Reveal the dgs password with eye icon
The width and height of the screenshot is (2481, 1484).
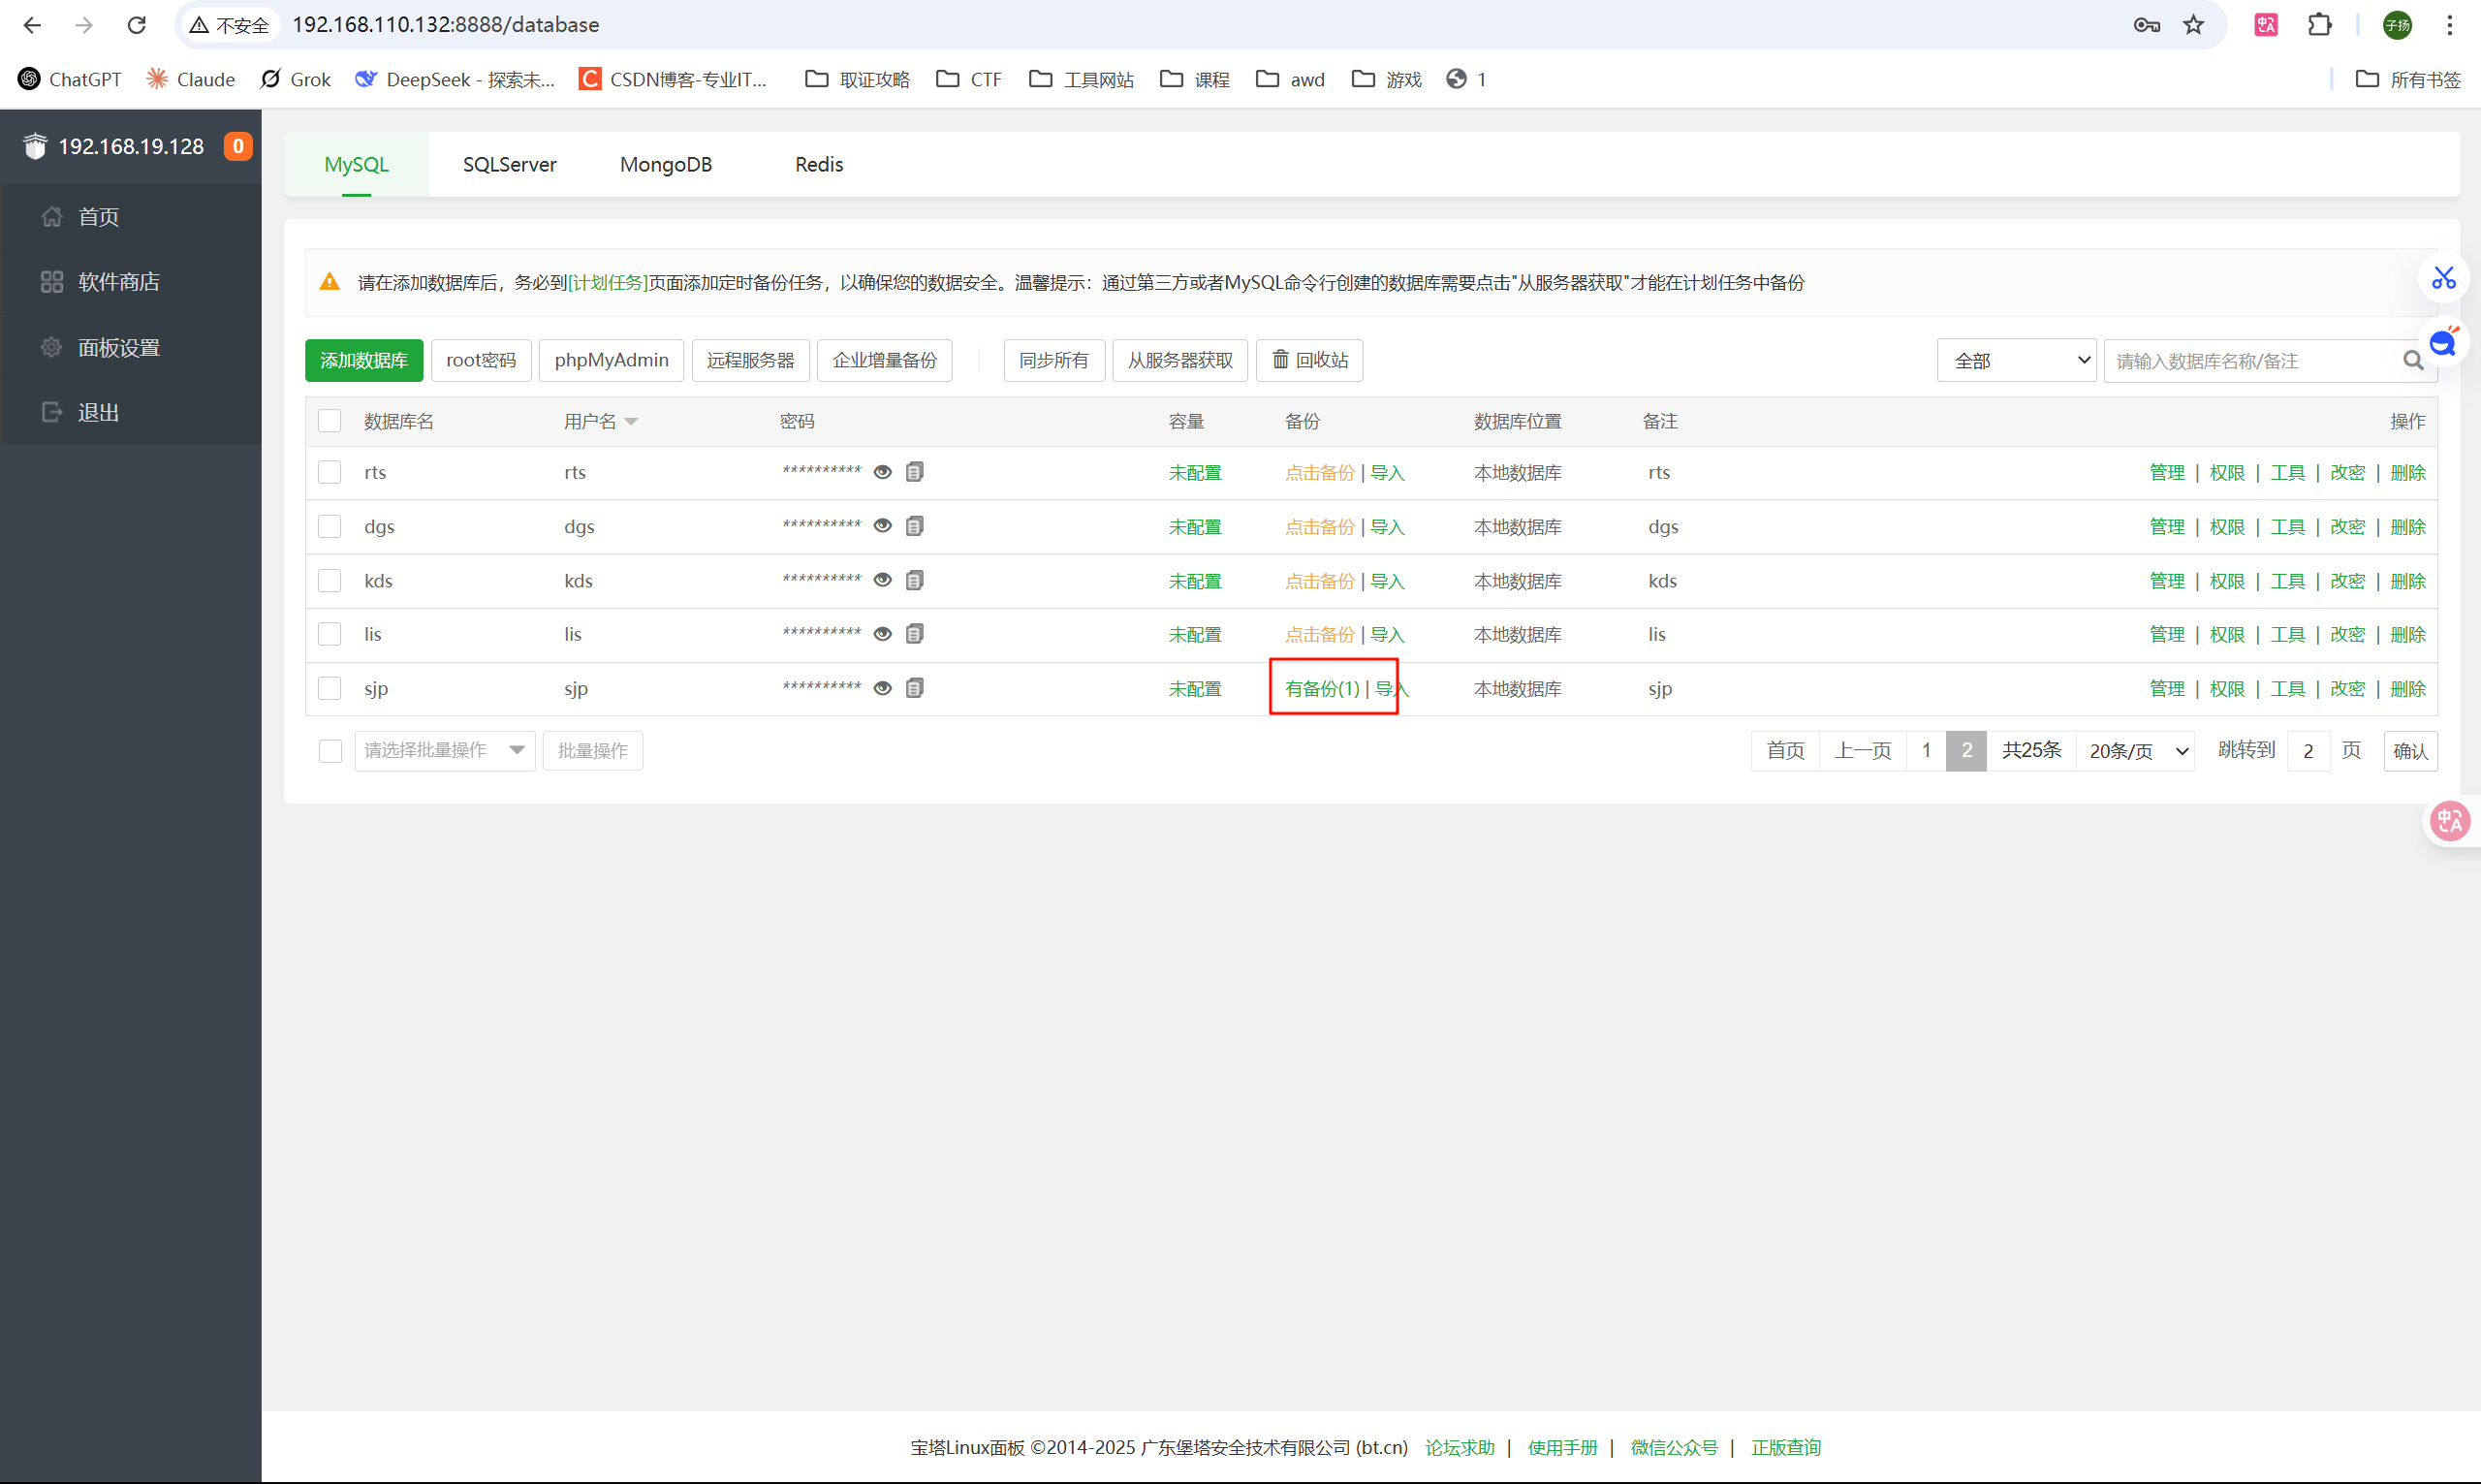tap(882, 526)
